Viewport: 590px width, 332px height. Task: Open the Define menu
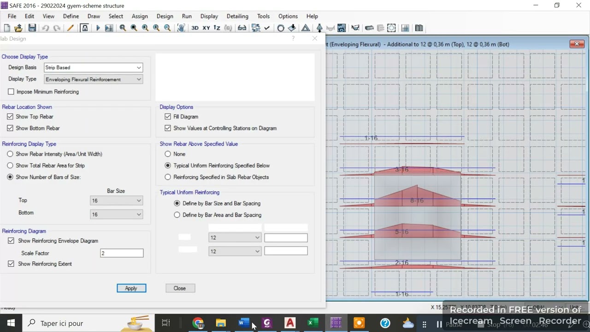(71, 16)
